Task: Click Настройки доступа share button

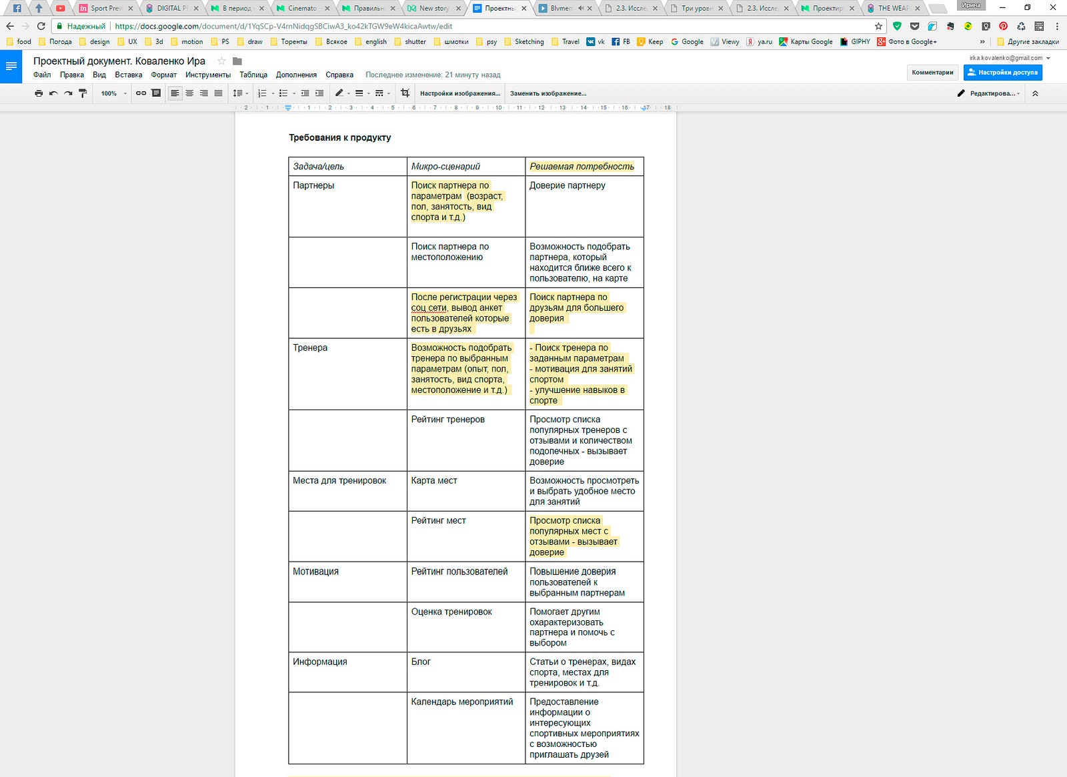Action: 1002,72
